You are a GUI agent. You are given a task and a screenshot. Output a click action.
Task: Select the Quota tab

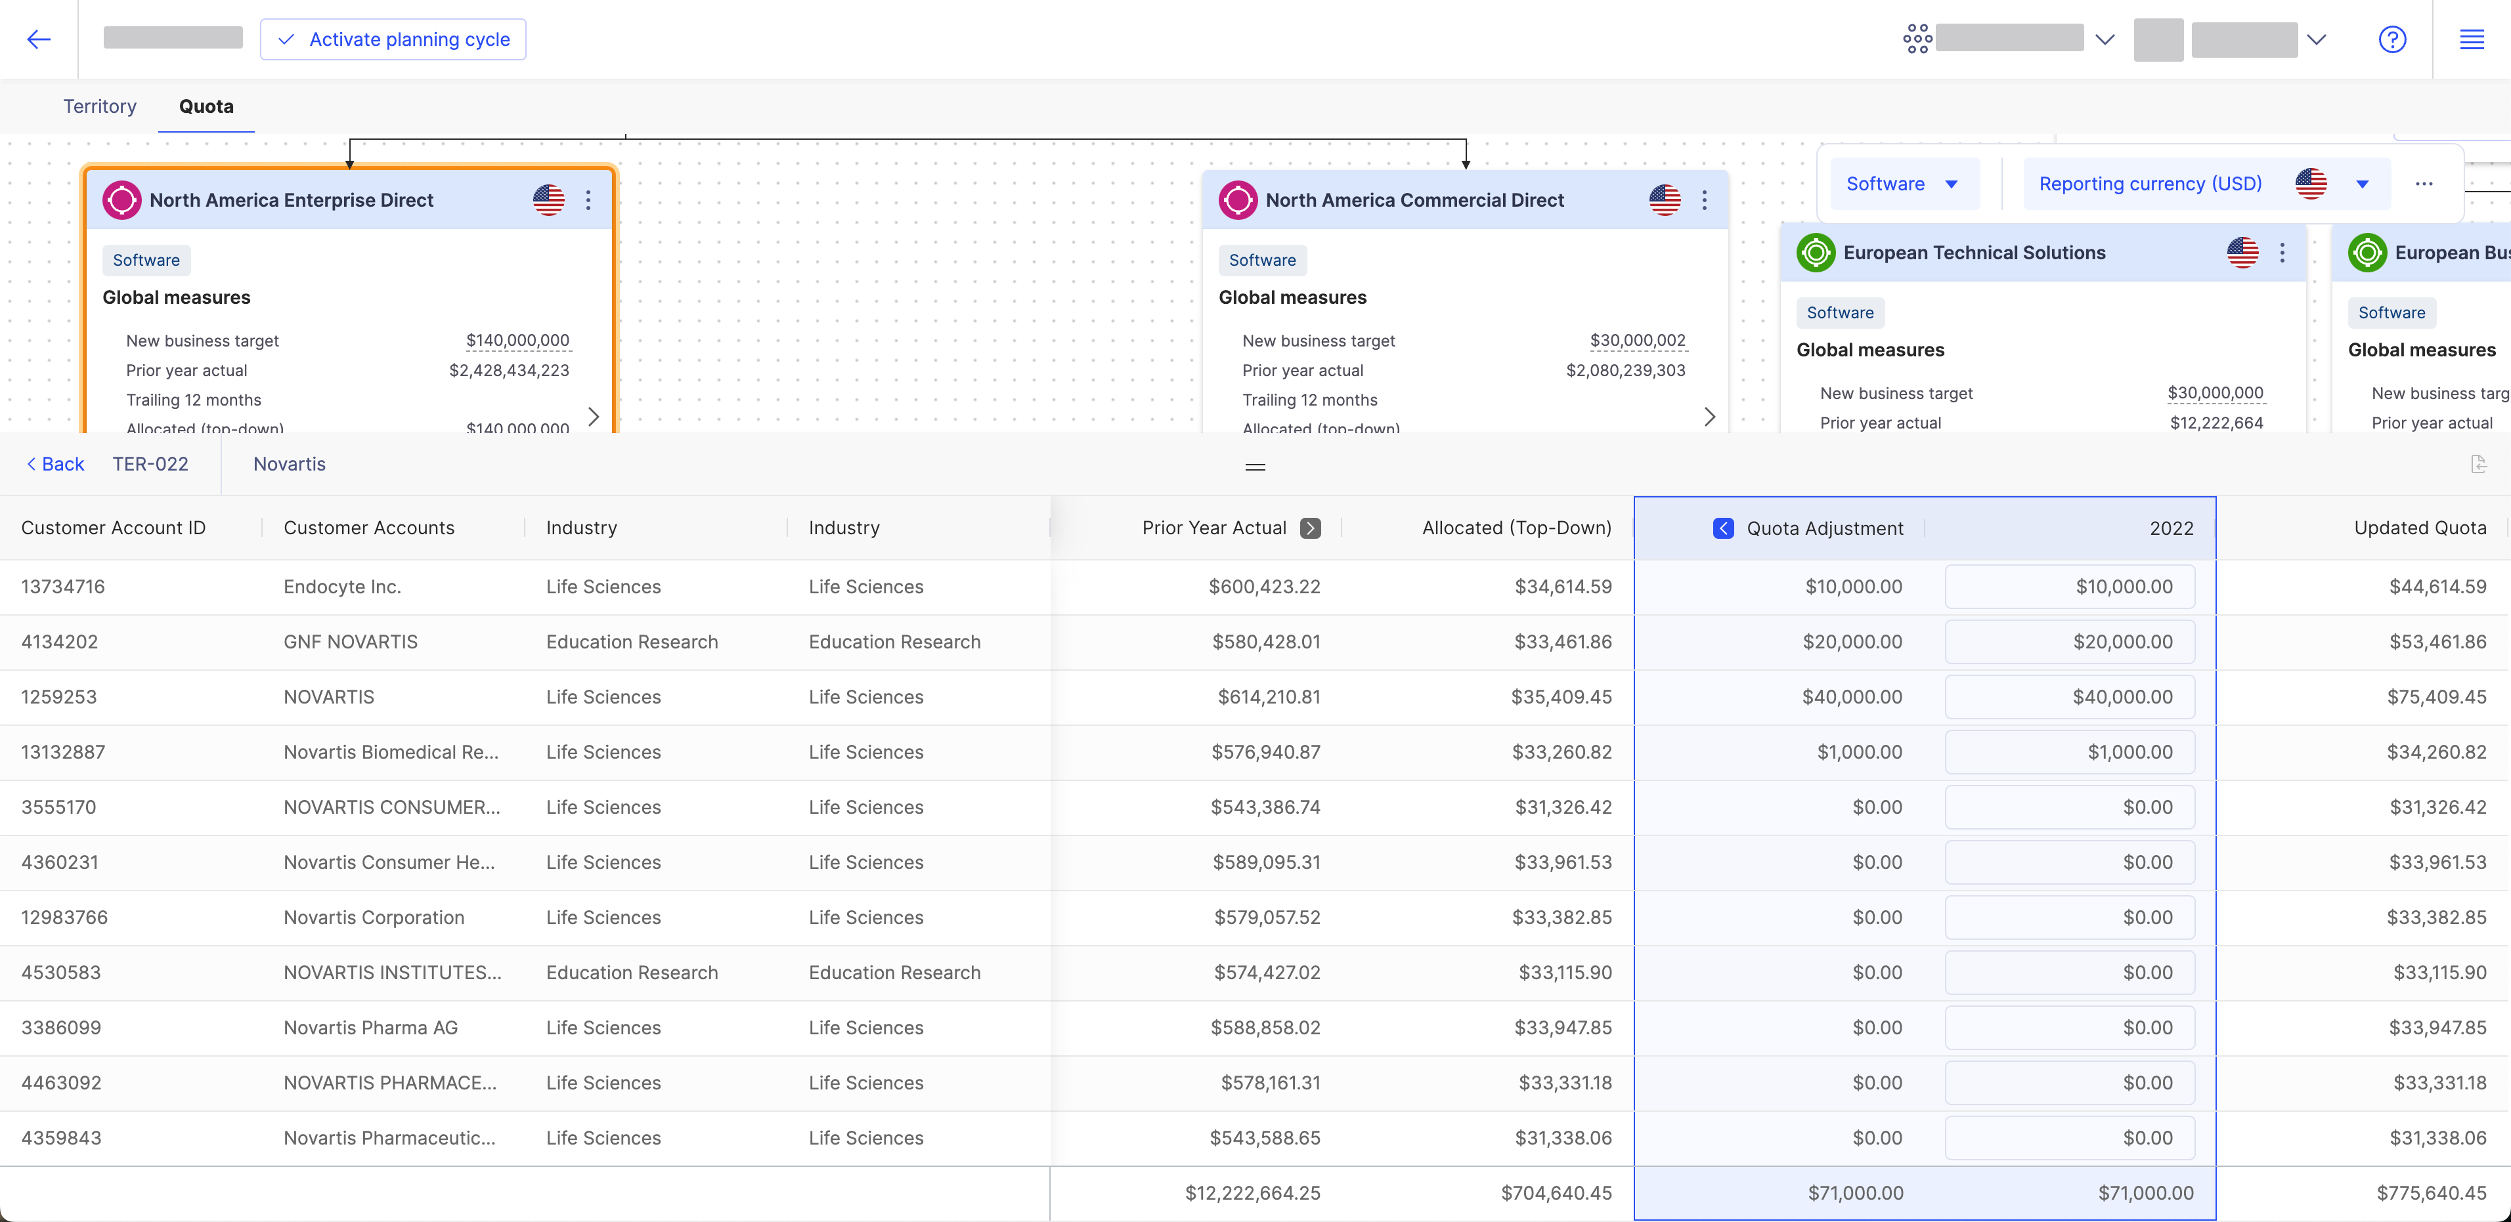[x=206, y=106]
